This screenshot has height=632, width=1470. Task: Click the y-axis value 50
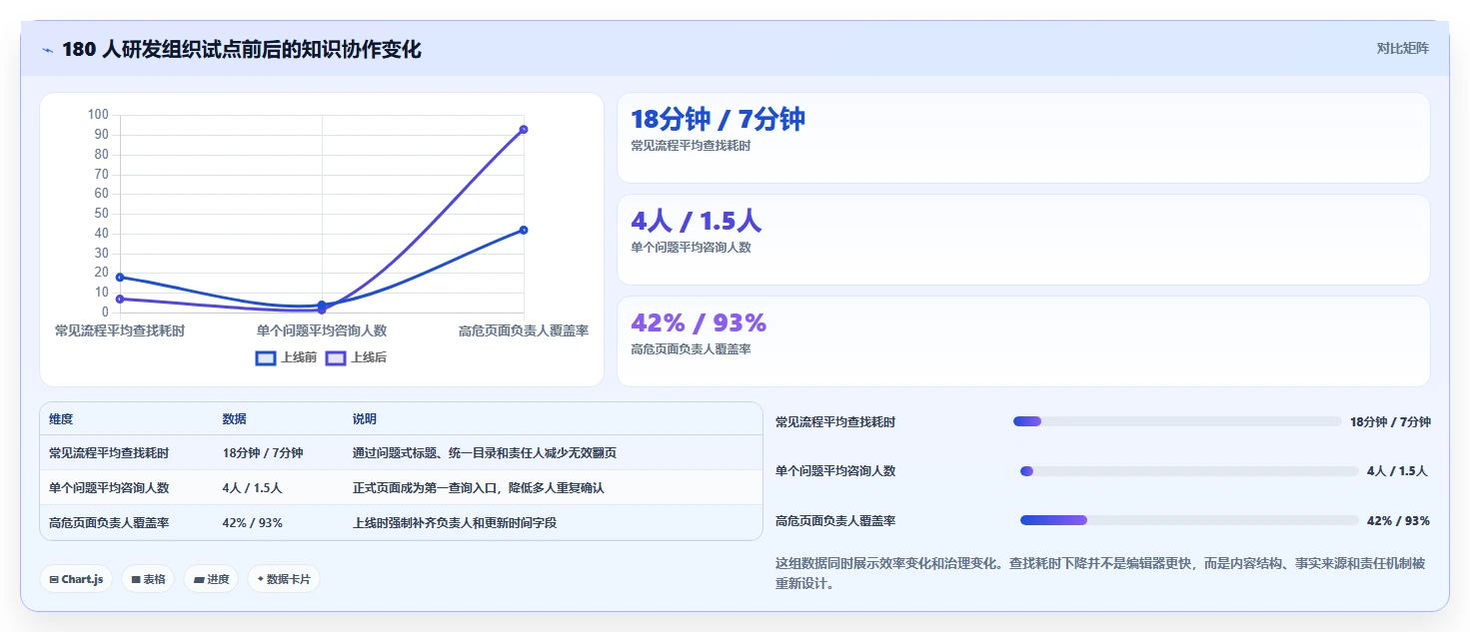tap(101, 214)
